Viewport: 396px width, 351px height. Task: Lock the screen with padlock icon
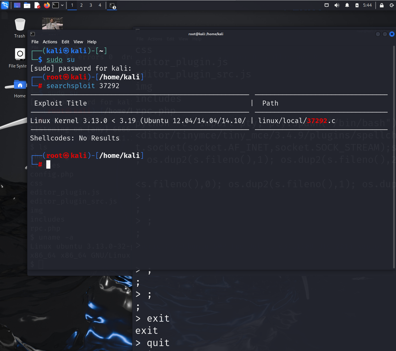(382, 5)
